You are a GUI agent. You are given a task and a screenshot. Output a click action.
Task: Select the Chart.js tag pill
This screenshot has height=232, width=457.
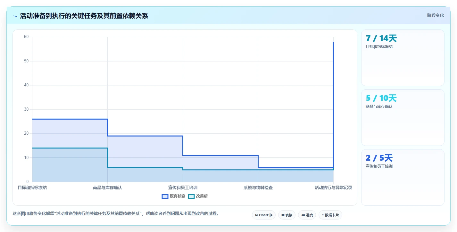264,215
